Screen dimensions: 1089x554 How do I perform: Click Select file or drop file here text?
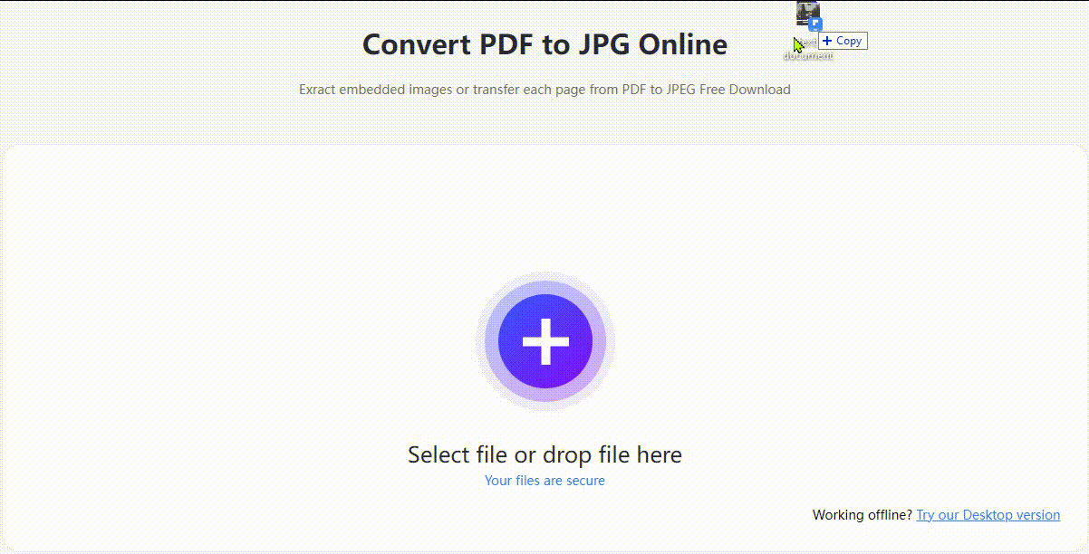(x=544, y=454)
